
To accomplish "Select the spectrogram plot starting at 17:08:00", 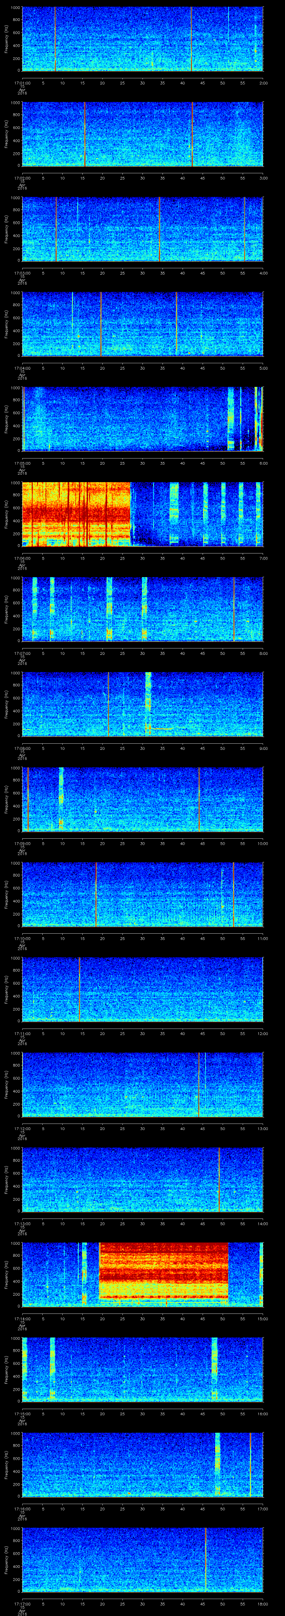I will pyautogui.click(x=143, y=704).
